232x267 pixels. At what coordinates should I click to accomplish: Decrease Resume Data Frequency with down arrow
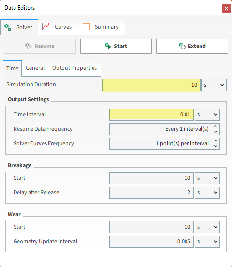click(216, 132)
